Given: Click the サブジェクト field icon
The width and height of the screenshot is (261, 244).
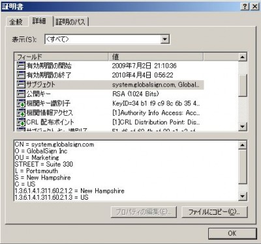Looking at the screenshot, I should (x=21, y=85).
